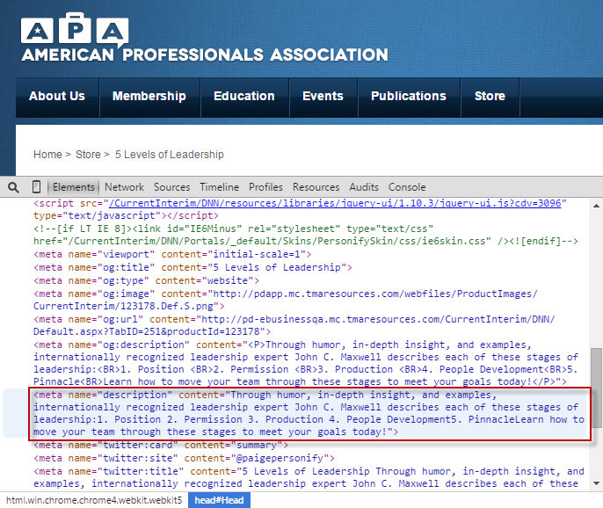
Task: Select the meta twitter:title node
Action: coord(309,477)
